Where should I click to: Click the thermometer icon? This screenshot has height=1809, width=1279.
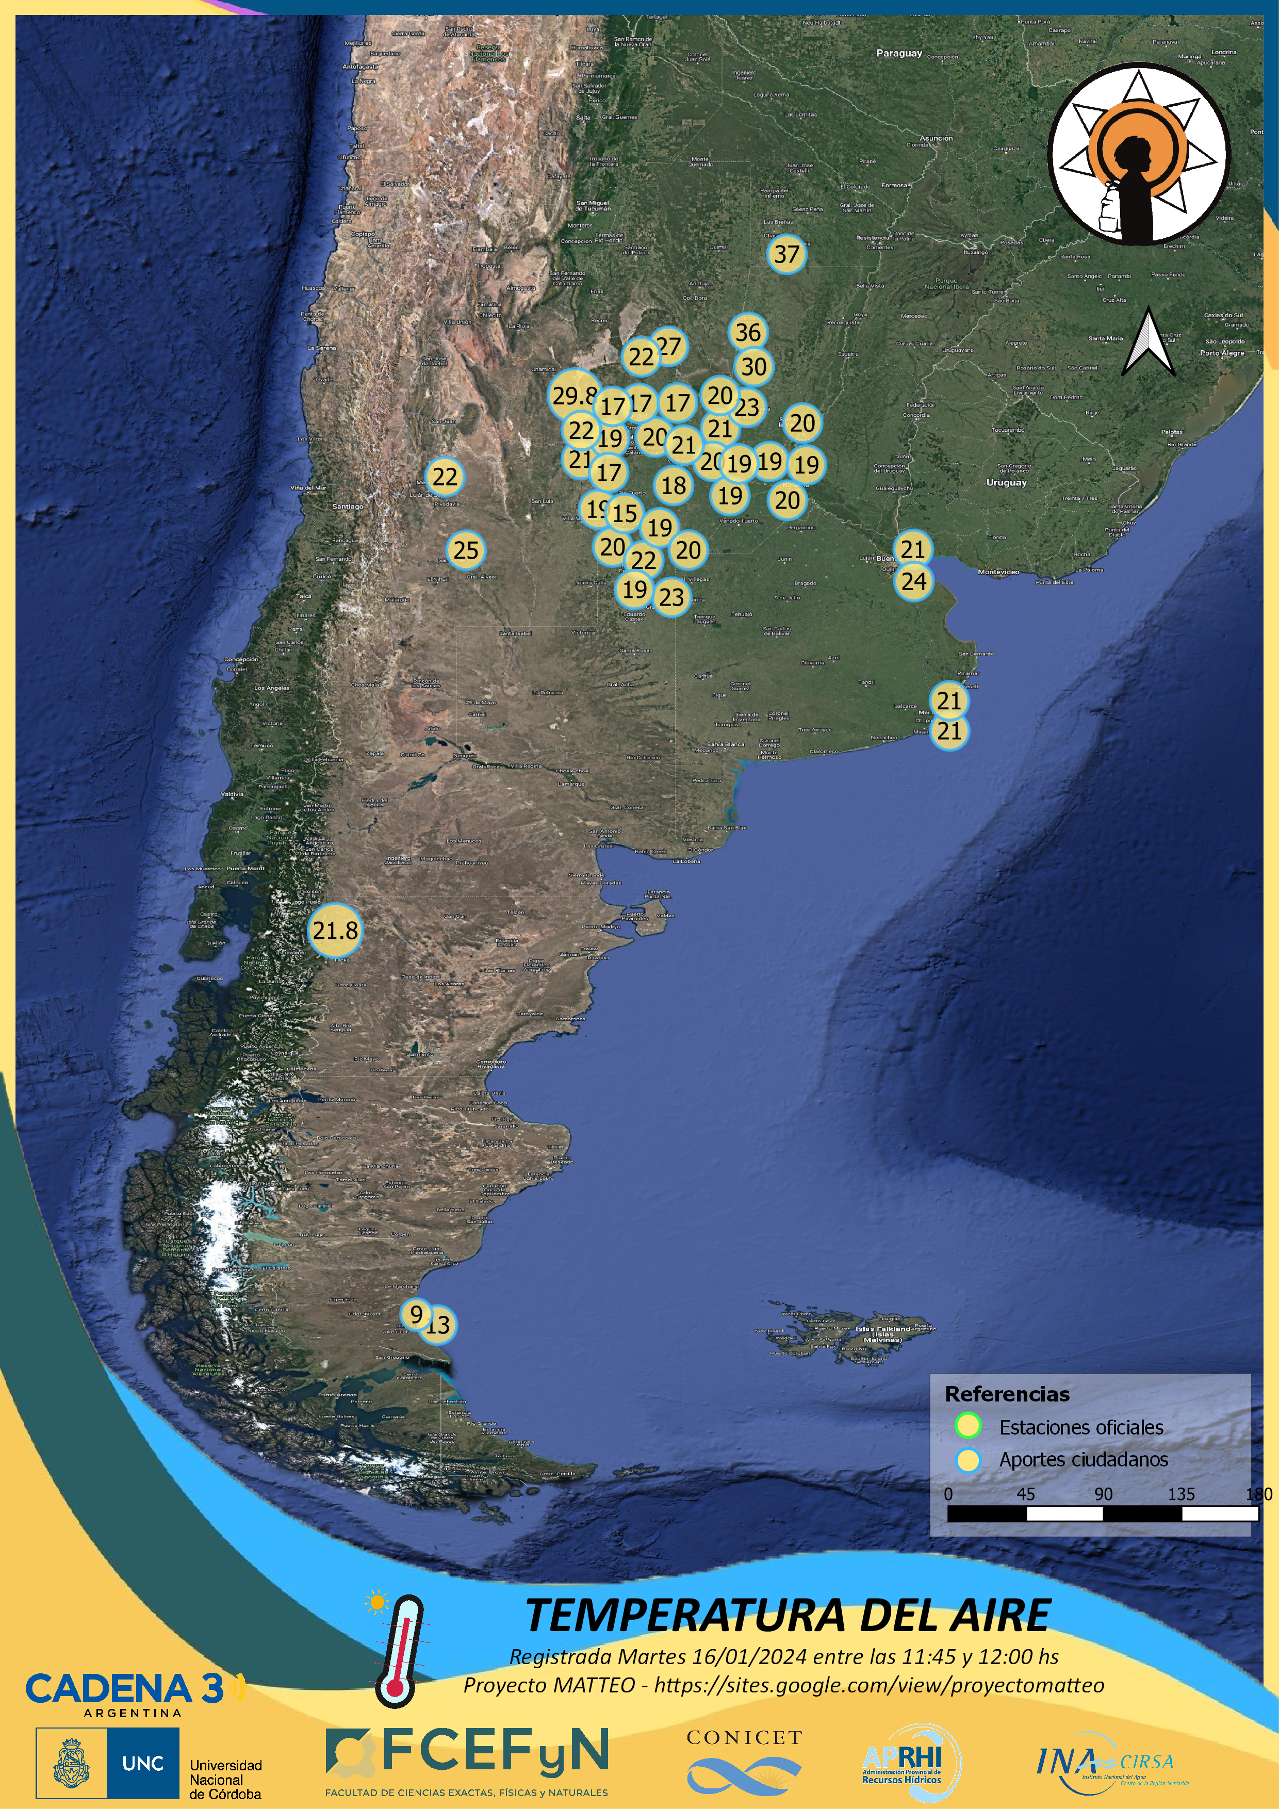click(x=401, y=1650)
